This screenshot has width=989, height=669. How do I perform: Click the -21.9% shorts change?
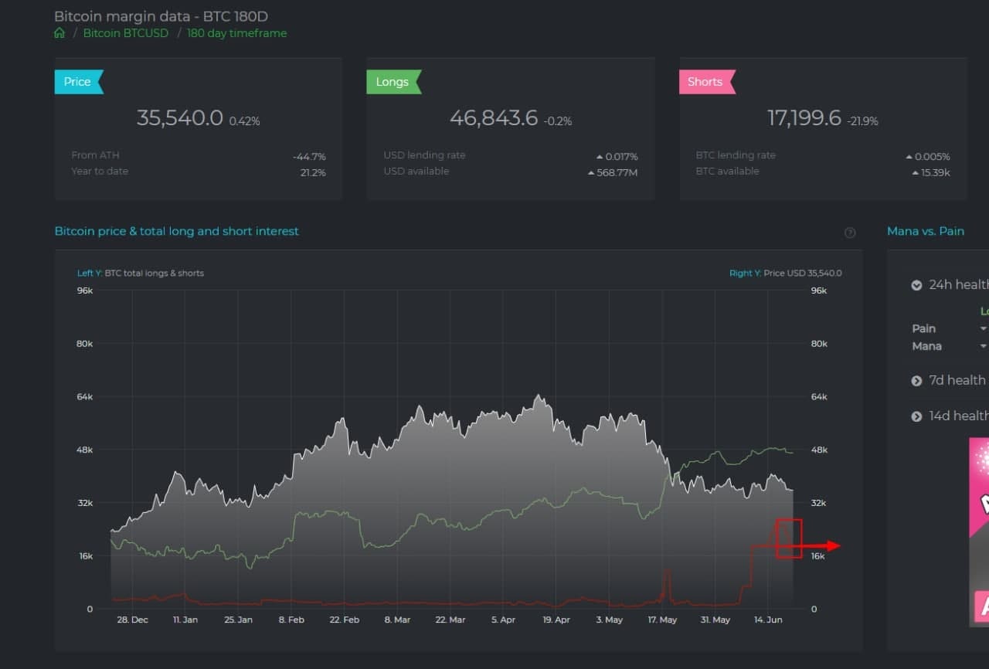862,121
